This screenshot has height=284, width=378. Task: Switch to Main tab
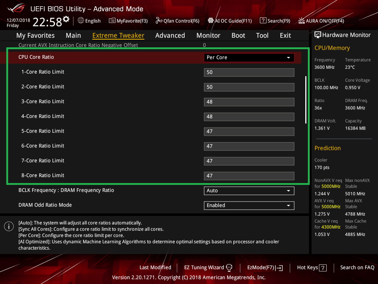(73, 35)
